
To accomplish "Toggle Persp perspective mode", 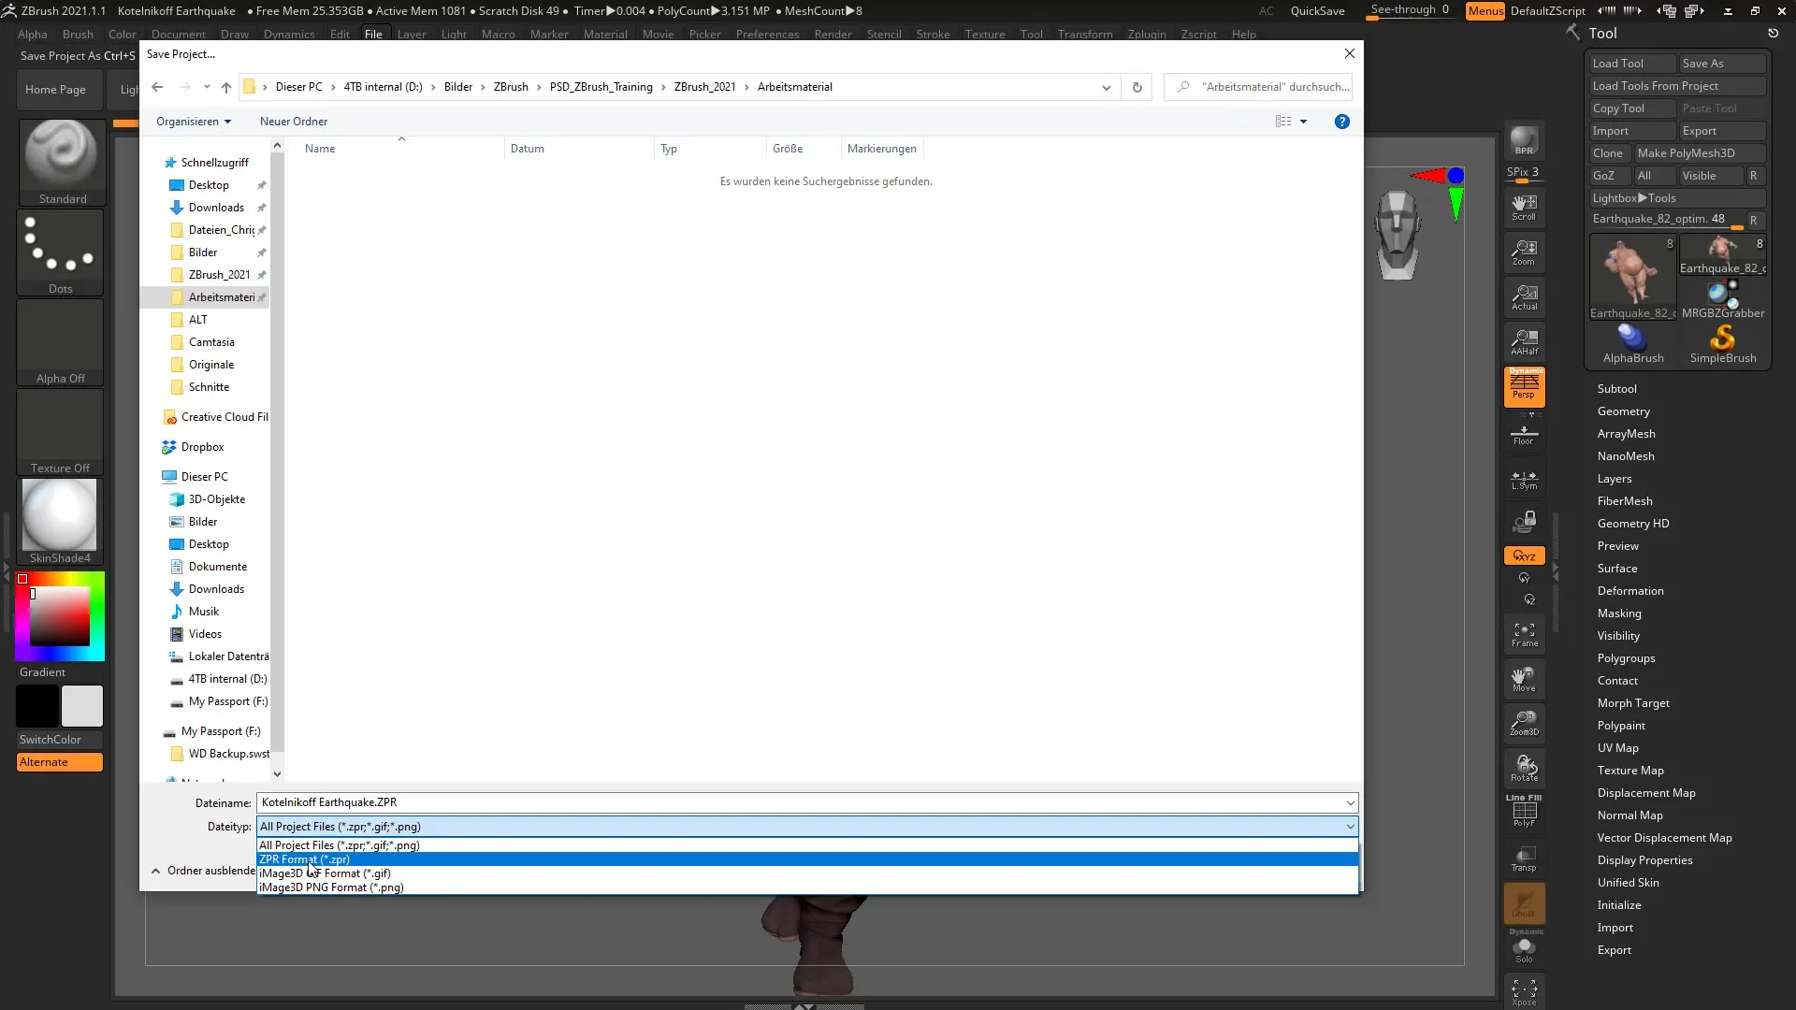I will (x=1524, y=386).
